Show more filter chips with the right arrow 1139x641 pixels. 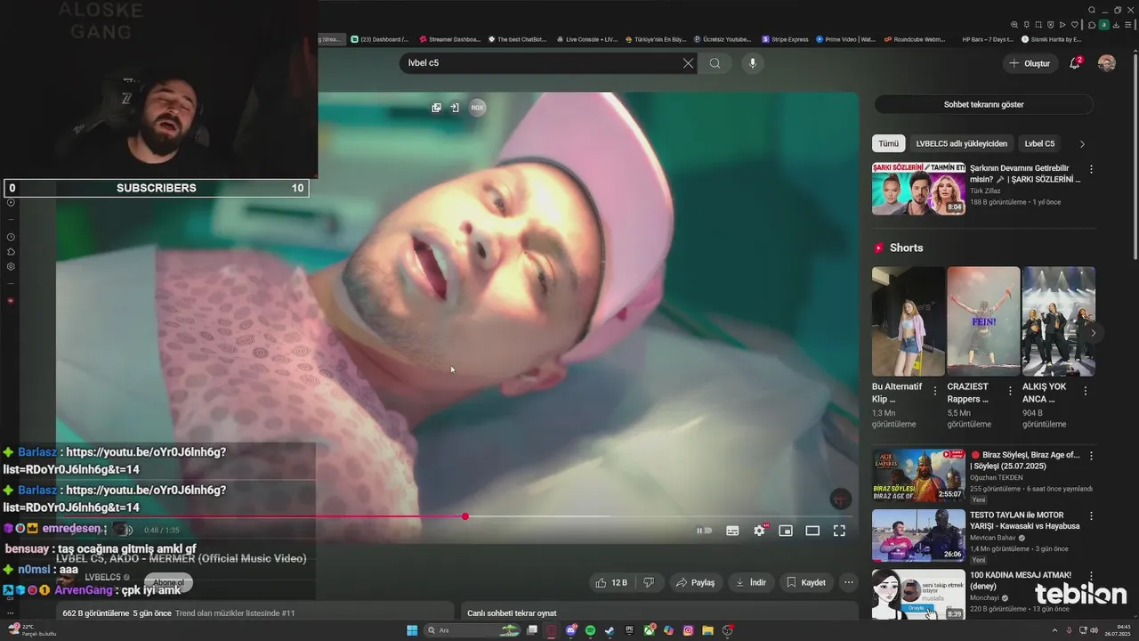pos(1082,143)
